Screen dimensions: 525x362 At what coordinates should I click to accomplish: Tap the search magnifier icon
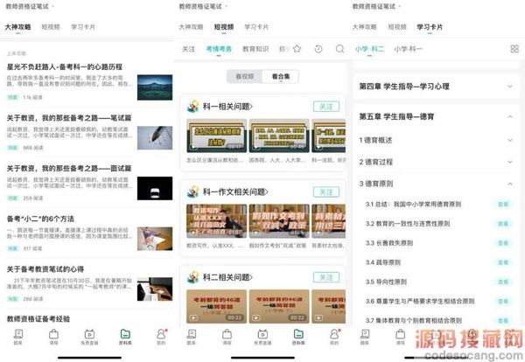coord(339,49)
